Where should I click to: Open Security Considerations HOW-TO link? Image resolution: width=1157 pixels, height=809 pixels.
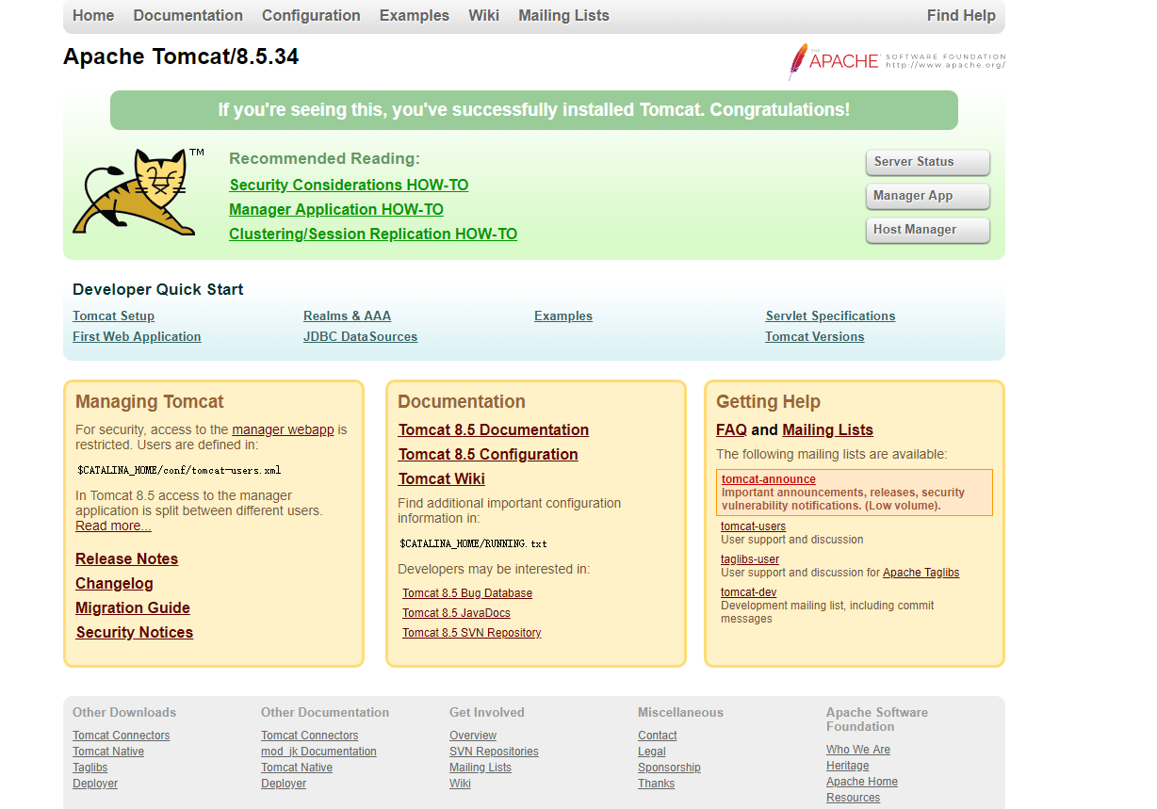click(349, 186)
